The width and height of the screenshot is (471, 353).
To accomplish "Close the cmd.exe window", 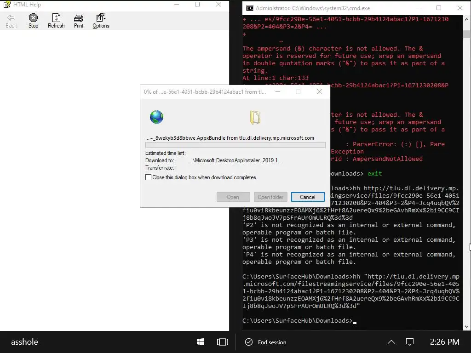I will click(x=460, y=8).
